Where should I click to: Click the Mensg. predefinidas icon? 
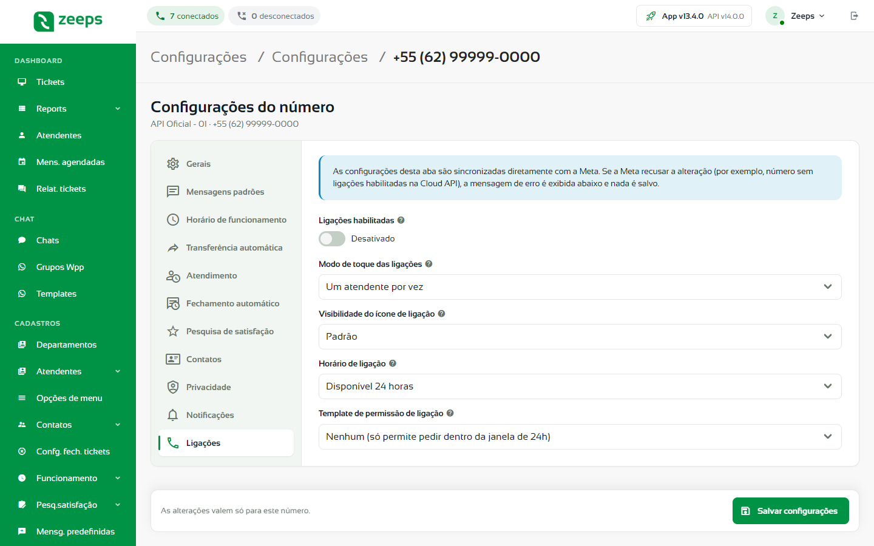point(22,531)
